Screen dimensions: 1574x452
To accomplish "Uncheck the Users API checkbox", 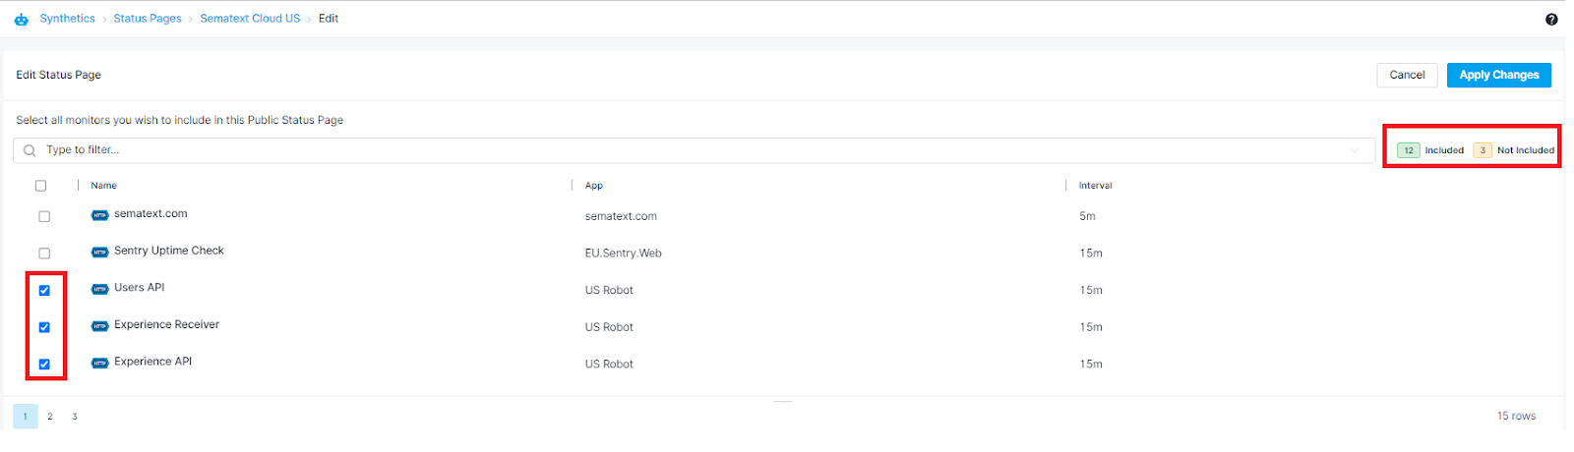I will click(x=44, y=290).
